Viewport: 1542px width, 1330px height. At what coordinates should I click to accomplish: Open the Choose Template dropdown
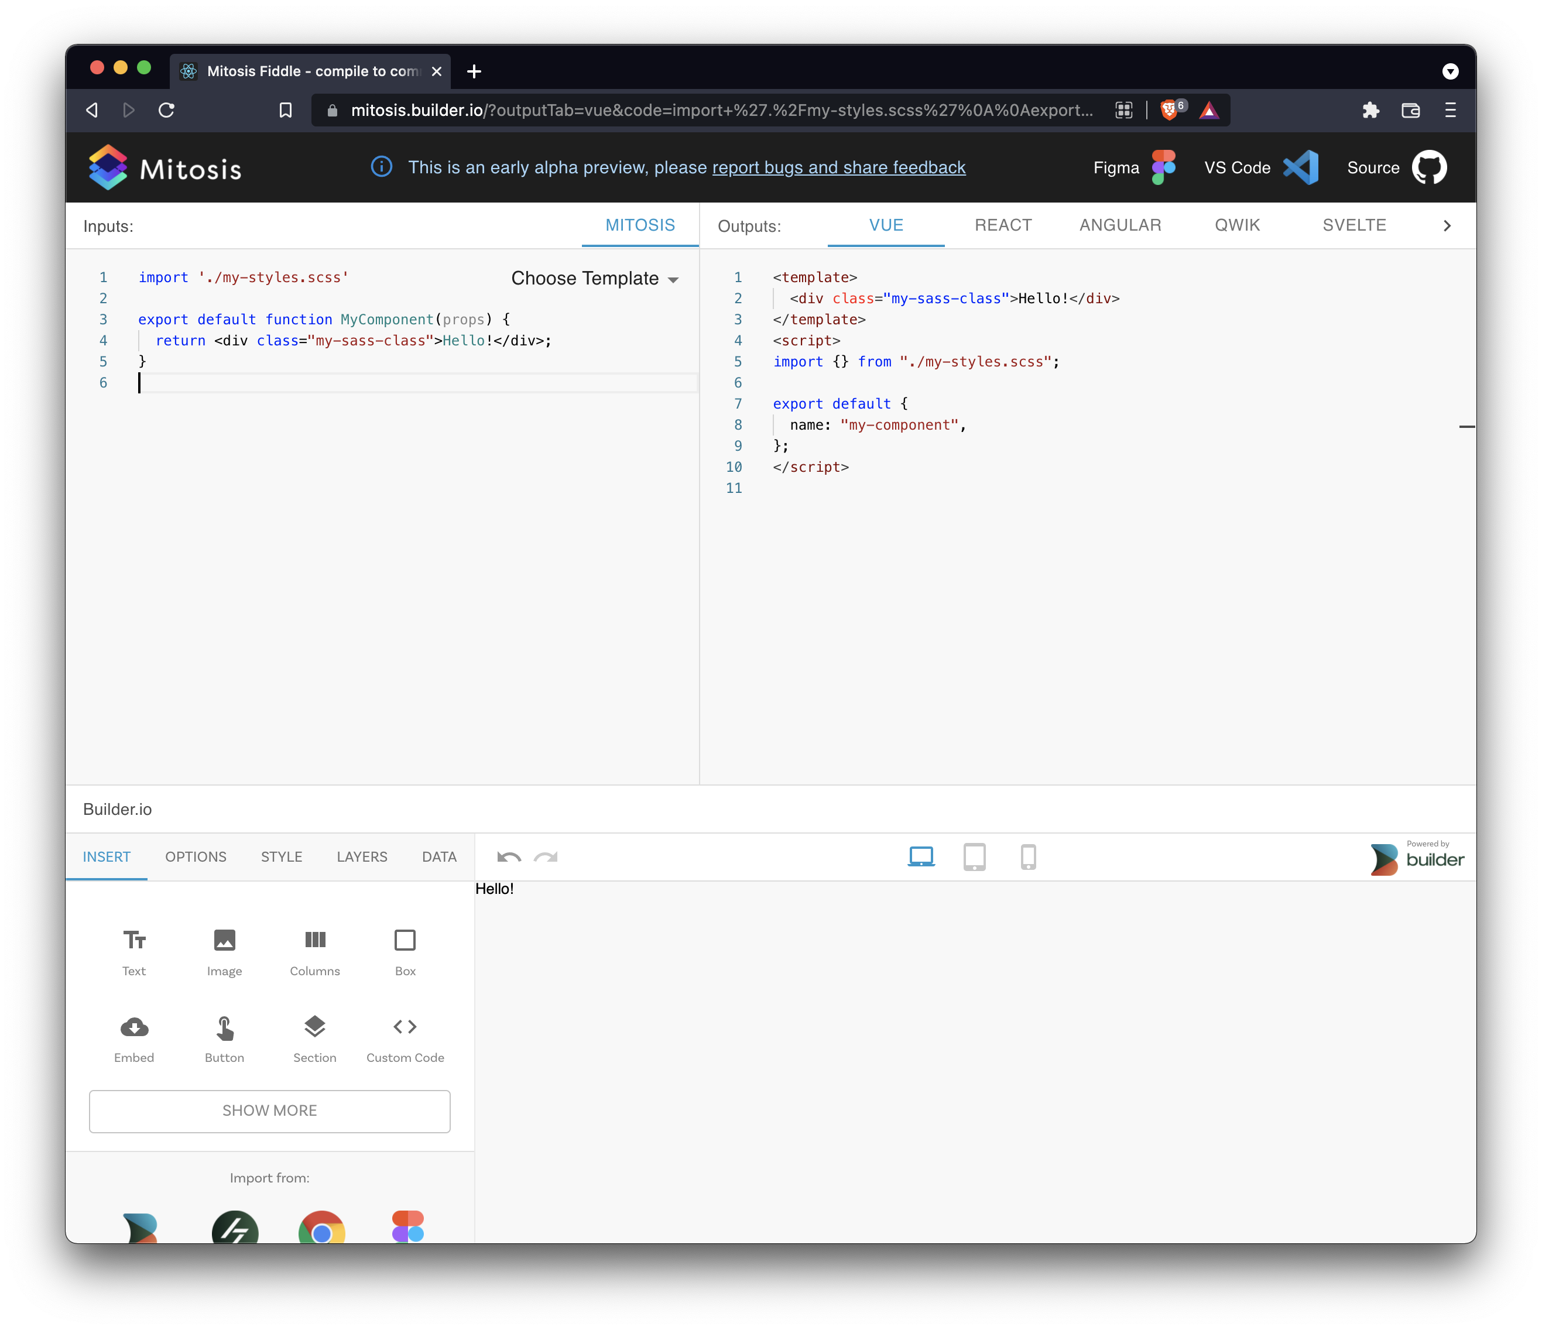[x=594, y=279]
